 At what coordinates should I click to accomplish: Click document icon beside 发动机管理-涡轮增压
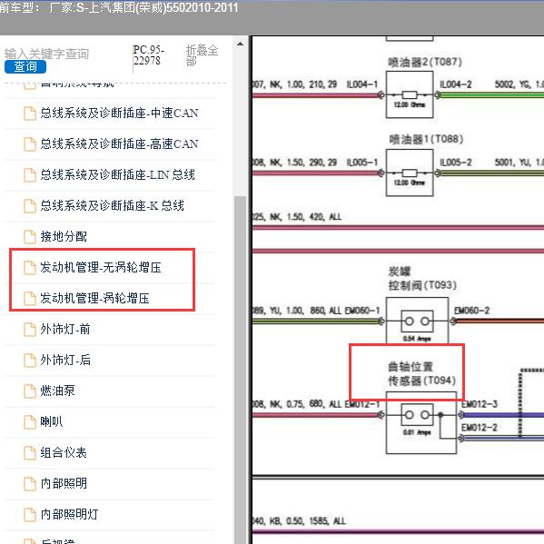(x=30, y=299)
